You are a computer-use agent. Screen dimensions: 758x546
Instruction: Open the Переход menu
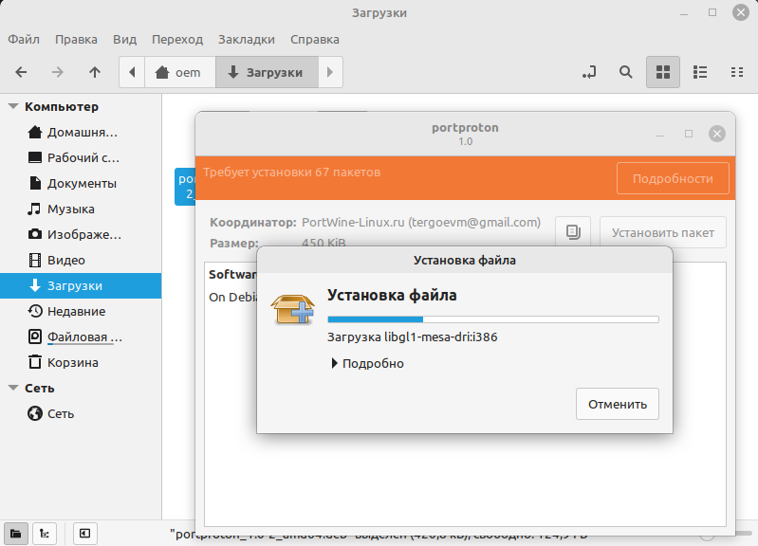[x=177, y=40]
